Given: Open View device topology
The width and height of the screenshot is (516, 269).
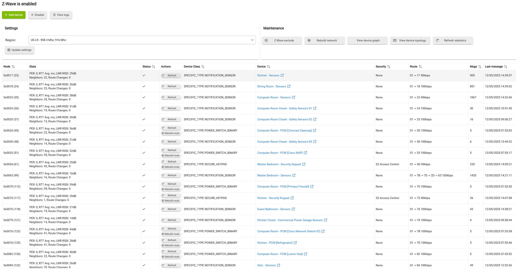Looking at the screenshot, I should [410, 40].
